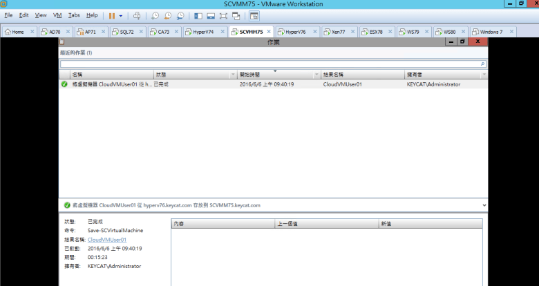Click Send Ctrl+Alt+Del toolbar icon

[137, 15]
